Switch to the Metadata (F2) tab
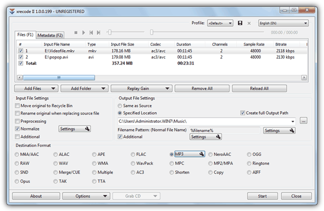Viewport: 324px width, 211px height. 50,35
